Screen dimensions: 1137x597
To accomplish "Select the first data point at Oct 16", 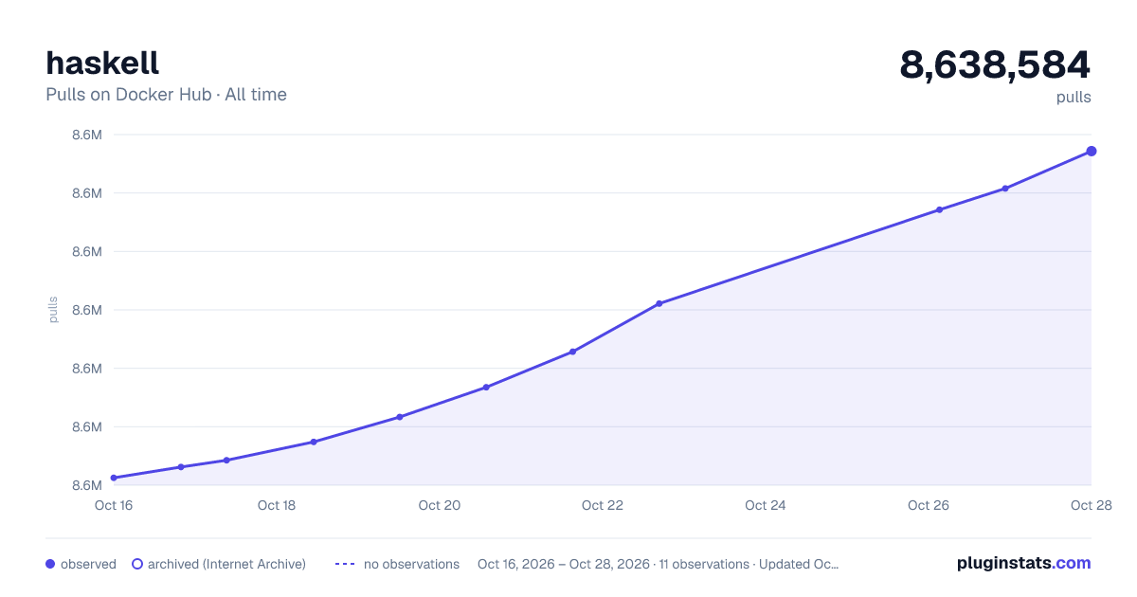I will point(114,478).
